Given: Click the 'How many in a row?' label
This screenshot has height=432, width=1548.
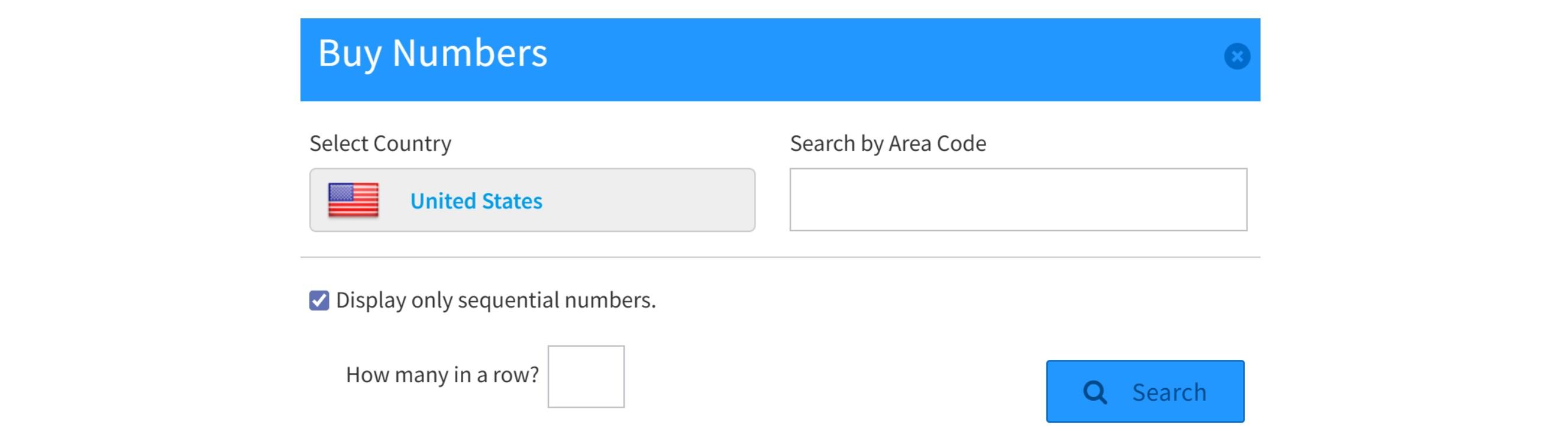Looking at the screenshot, I should click(x=442, y=375).
